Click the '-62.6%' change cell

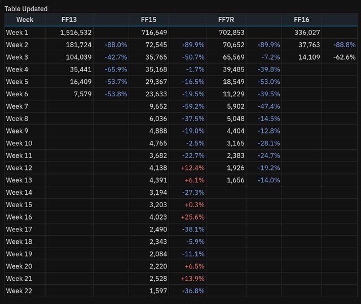pos(344,57)
